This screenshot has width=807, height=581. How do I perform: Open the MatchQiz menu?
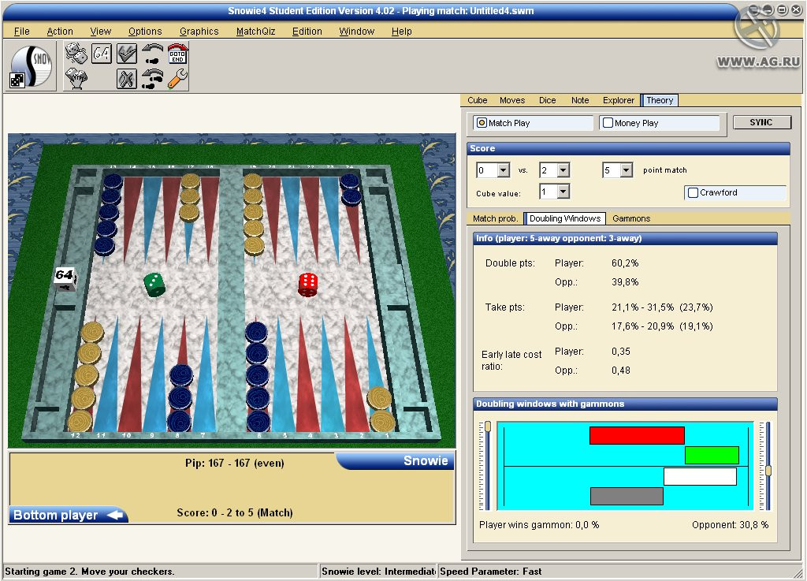point(255,32)
